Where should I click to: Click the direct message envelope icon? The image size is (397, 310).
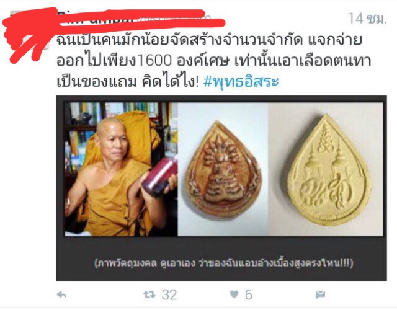point(320,295)
